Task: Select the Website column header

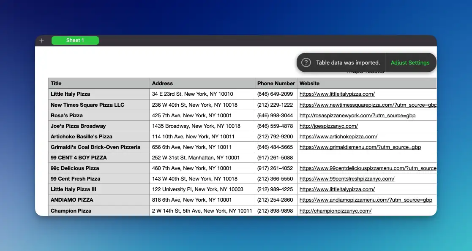Action: 367,83
